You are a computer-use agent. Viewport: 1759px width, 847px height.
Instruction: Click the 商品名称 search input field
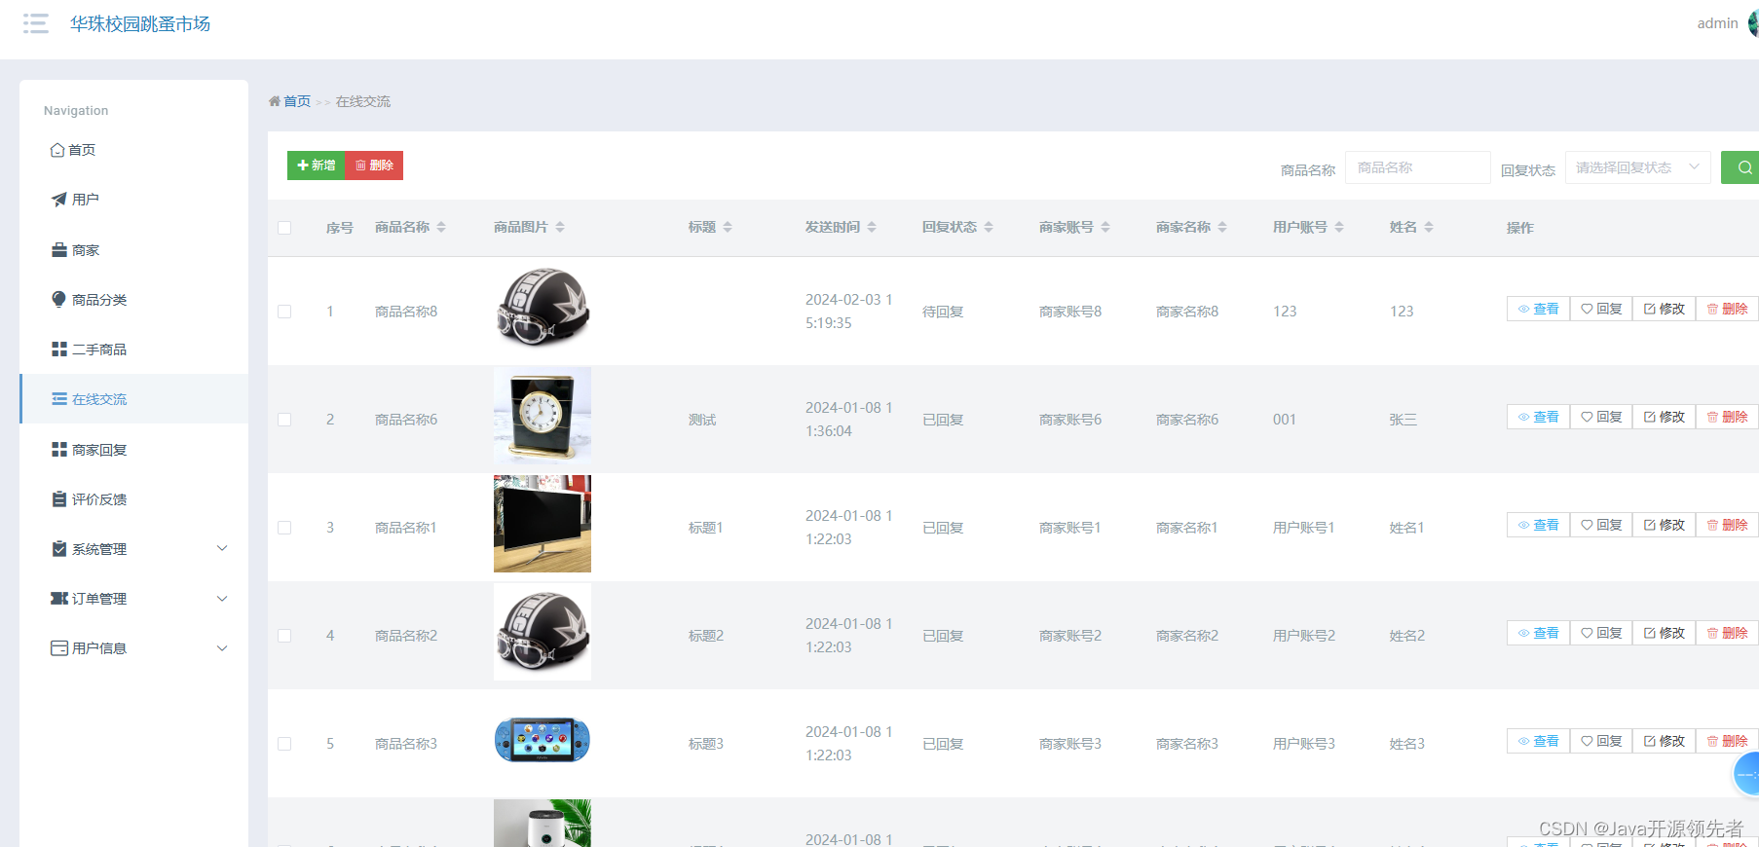[1417, 167]
